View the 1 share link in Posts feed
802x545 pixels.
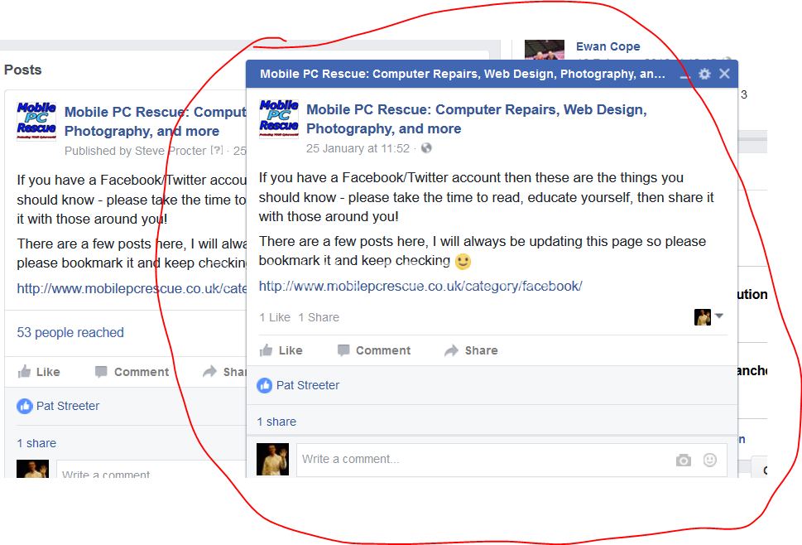tap(36, 443)
